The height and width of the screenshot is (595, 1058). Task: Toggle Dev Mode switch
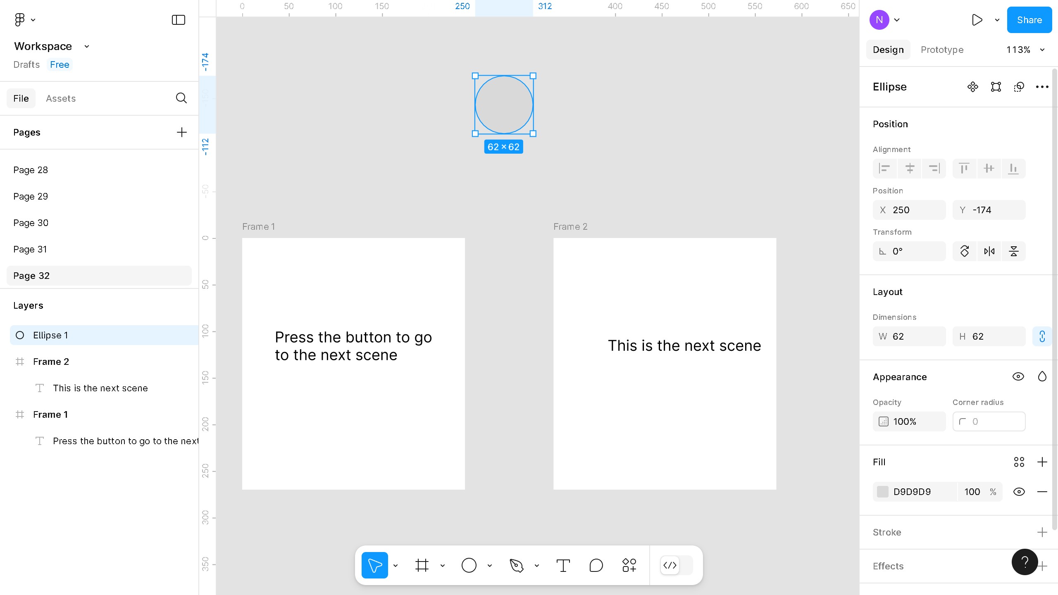[x=676, y=565]
